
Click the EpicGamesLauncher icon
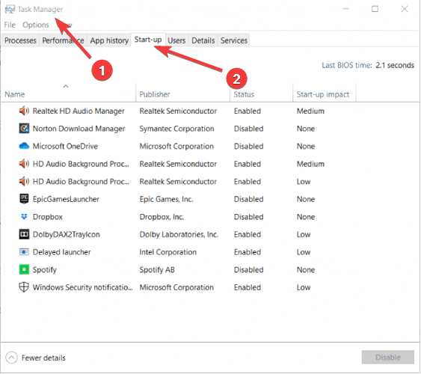click(24, 199)
